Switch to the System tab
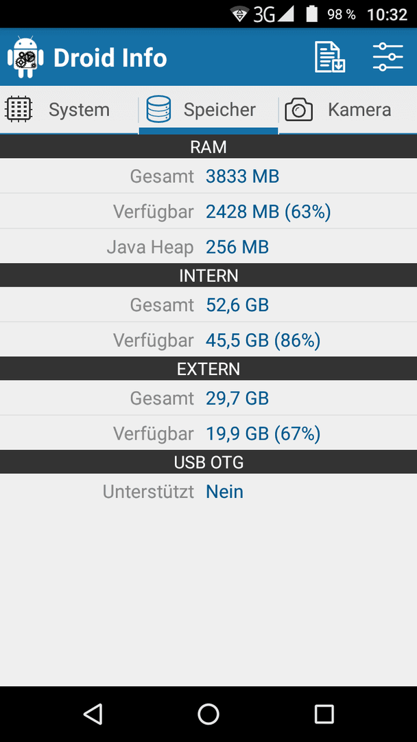Screen dimensions: 417x742 pos(69,110)
